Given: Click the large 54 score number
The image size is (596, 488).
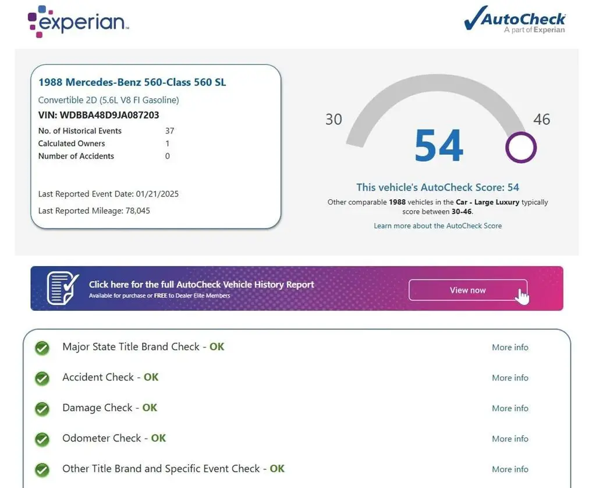Looking at the screenshot, I should click(439, 146).
